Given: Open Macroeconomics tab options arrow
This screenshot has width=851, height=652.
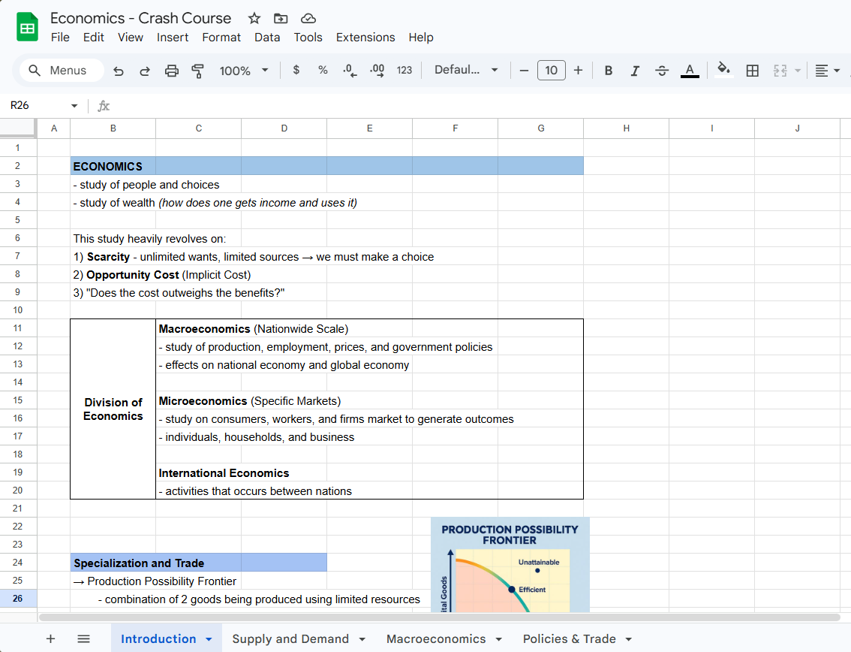Looking at the screenshot, I should (x=499, y=639).
